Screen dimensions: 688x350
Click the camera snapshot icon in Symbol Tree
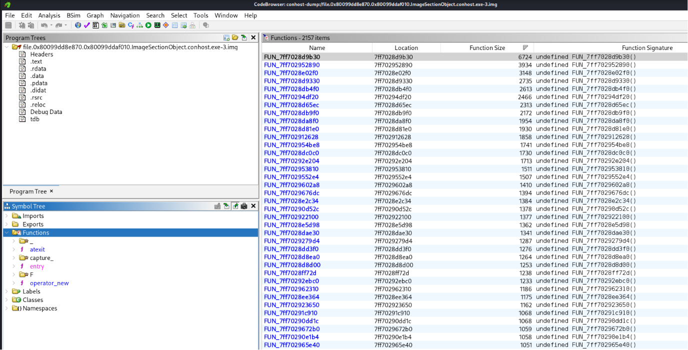(244, 206)
